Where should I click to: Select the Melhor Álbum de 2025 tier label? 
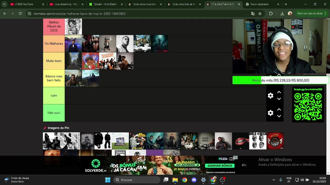(54, 26)
